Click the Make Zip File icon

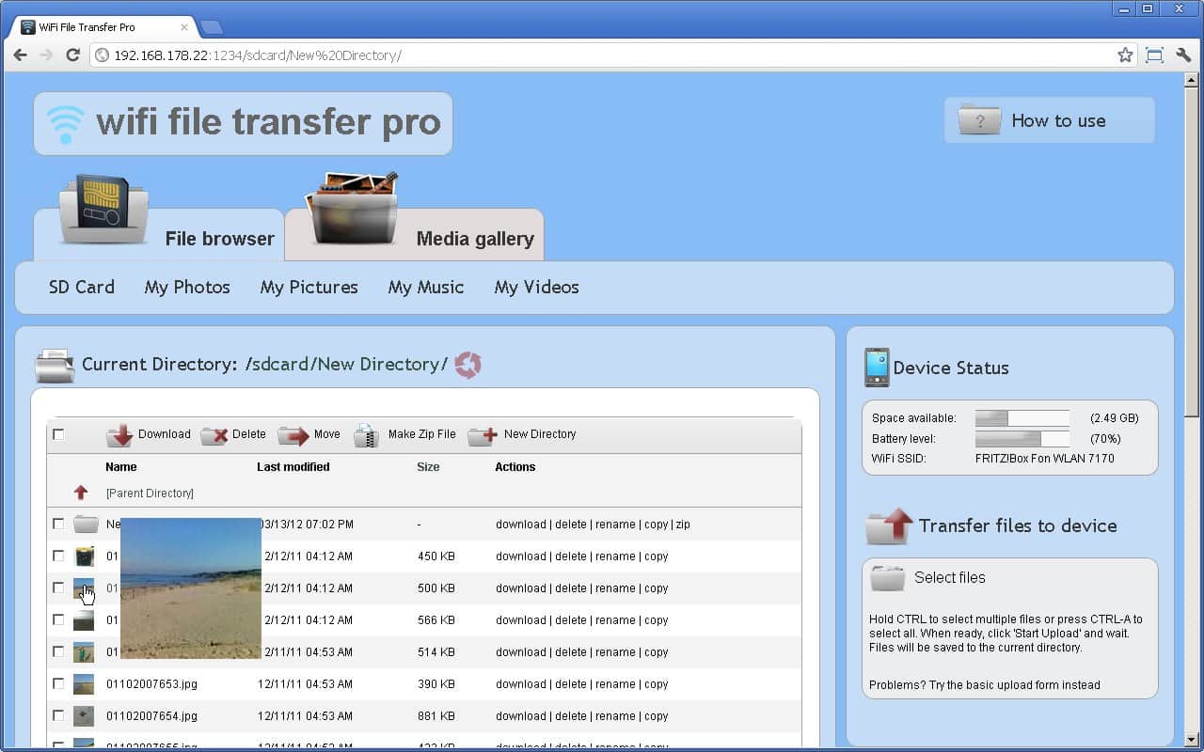366,435
